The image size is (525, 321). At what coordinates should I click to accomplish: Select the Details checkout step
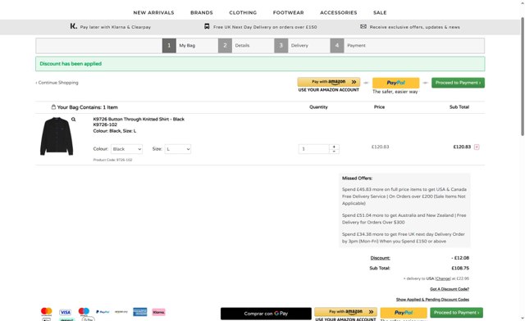tap(235, 46)
